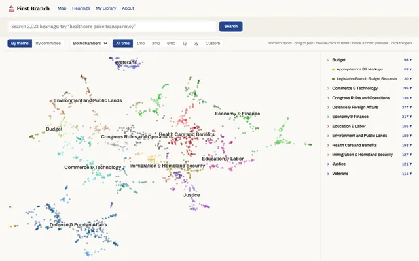Expand Immigration & Homeland Security chevron
Image resolution: width=419 pixels, height=261 pixels.
[x=328, y=155]
